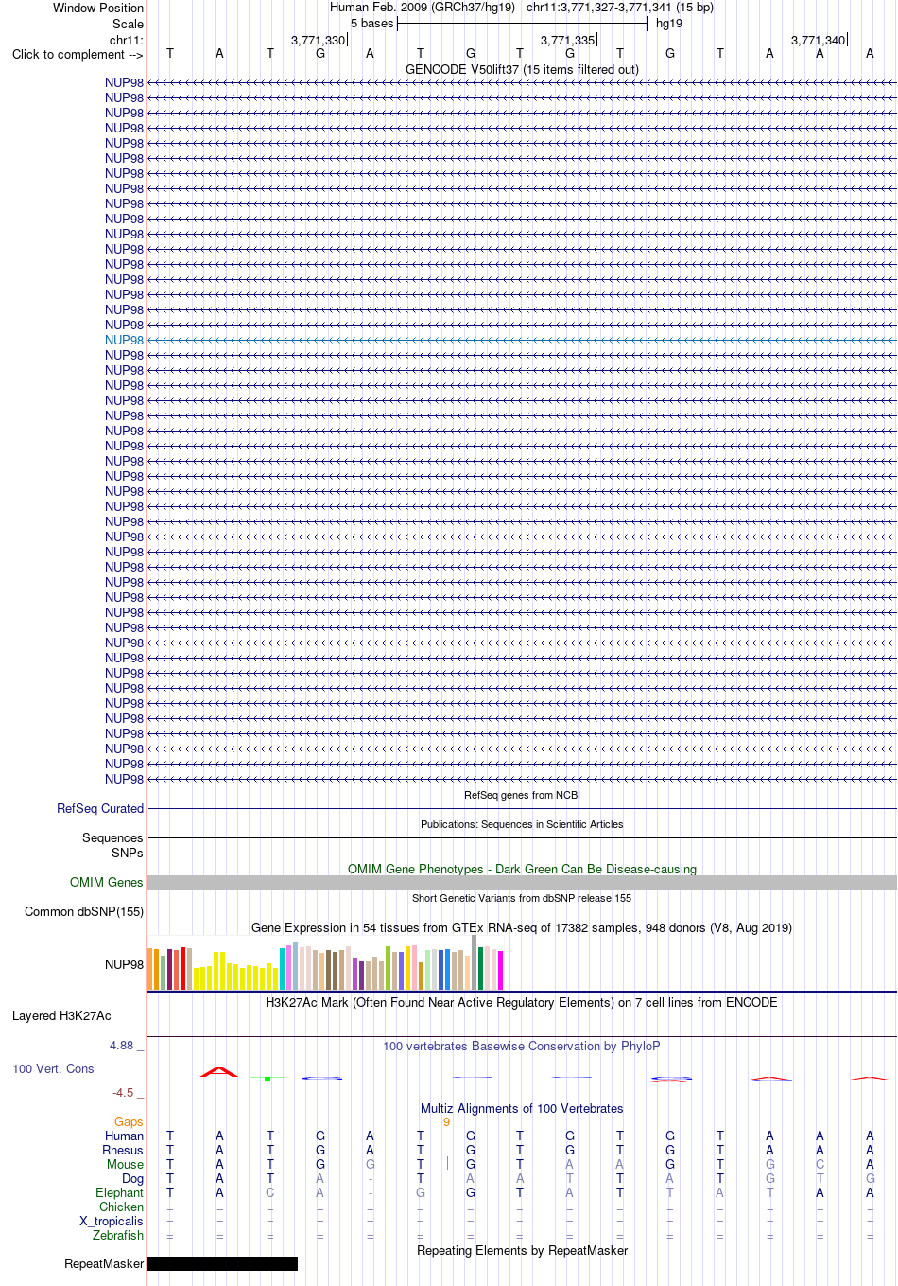This screenshot has height=1286, width=898.
Task: Click the Sequences track label
Action: [x=112, y=837]
